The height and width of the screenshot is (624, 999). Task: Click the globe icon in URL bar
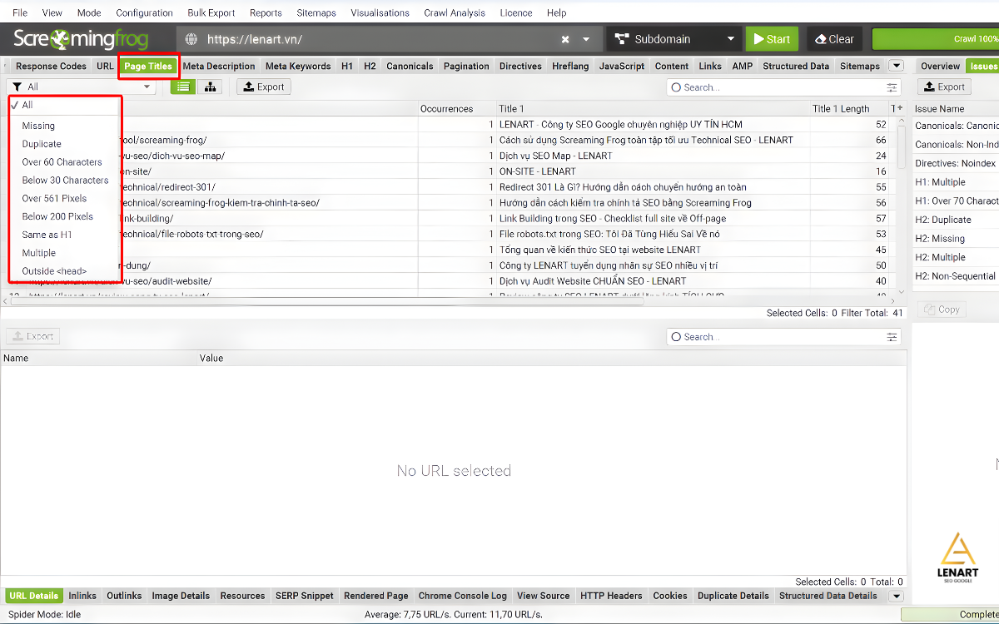pos(192,39)
